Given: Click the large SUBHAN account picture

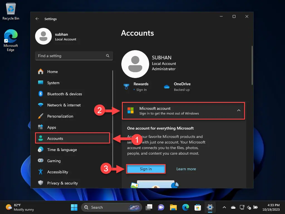Looking at the screenshot, I should point(135,64).
